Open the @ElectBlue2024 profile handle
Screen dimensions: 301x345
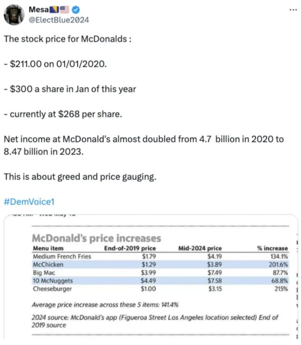click(x=59, y=20)
